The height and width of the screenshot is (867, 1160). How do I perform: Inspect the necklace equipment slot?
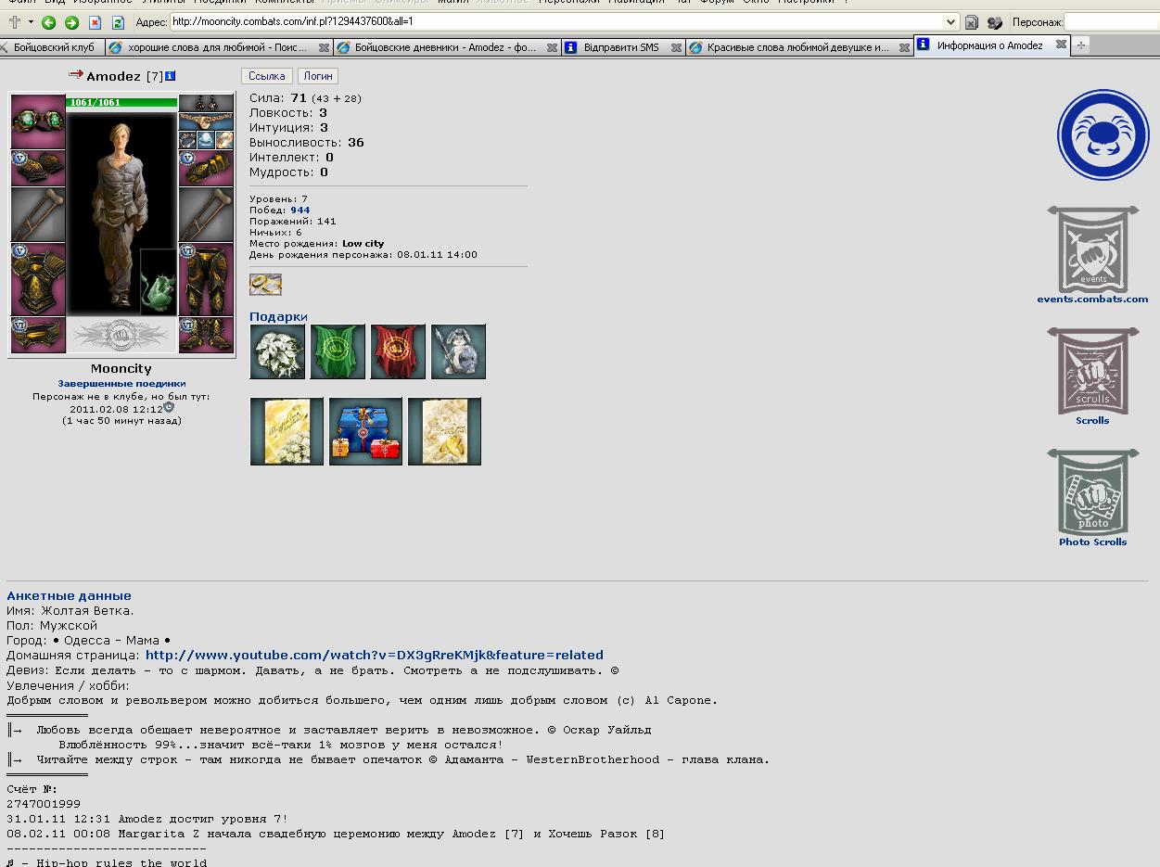pyautogui.click(x=206, y=121)
